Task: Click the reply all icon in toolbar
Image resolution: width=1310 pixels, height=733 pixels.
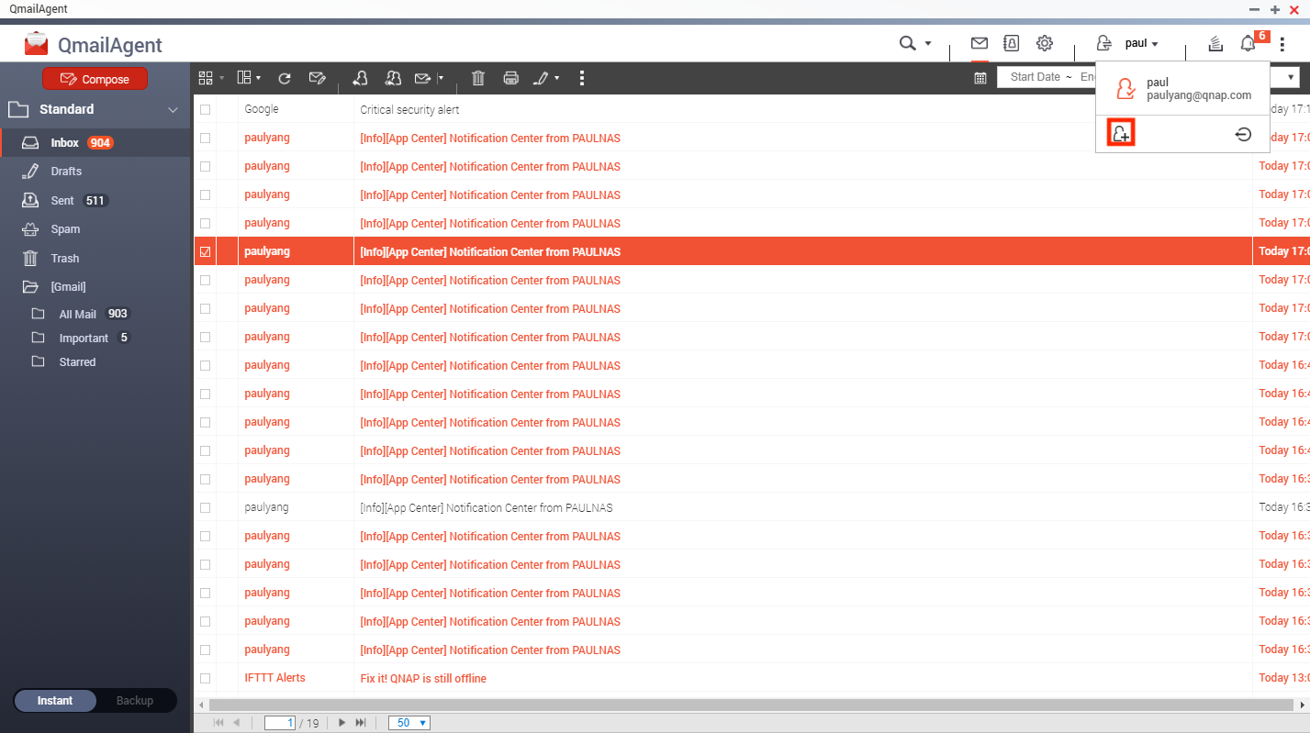Action: coord(393,79)
